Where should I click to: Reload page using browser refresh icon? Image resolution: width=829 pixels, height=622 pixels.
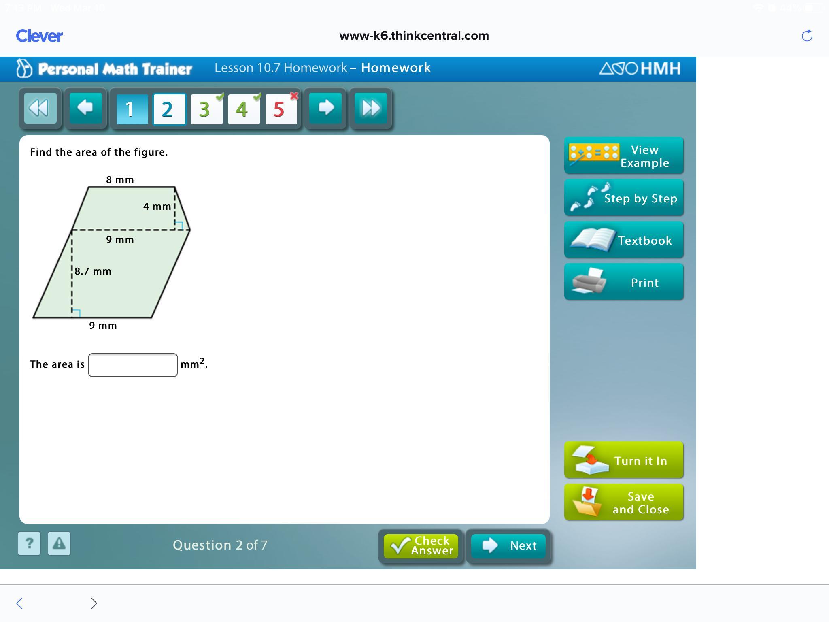tap(807, 36)
